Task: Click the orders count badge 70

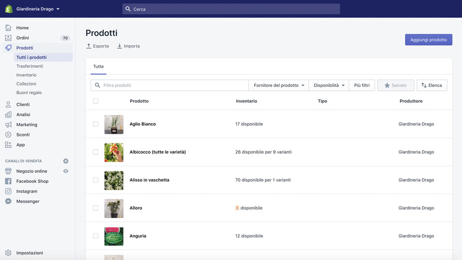Action: [65, 38]
